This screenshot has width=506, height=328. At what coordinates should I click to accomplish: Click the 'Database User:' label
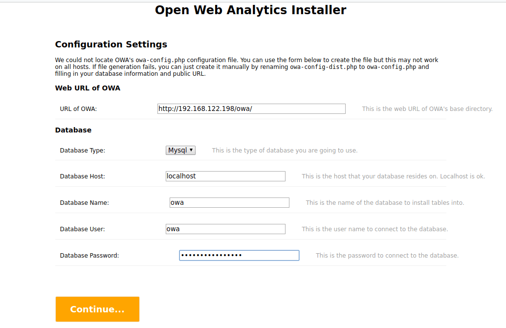coord(82,229)
